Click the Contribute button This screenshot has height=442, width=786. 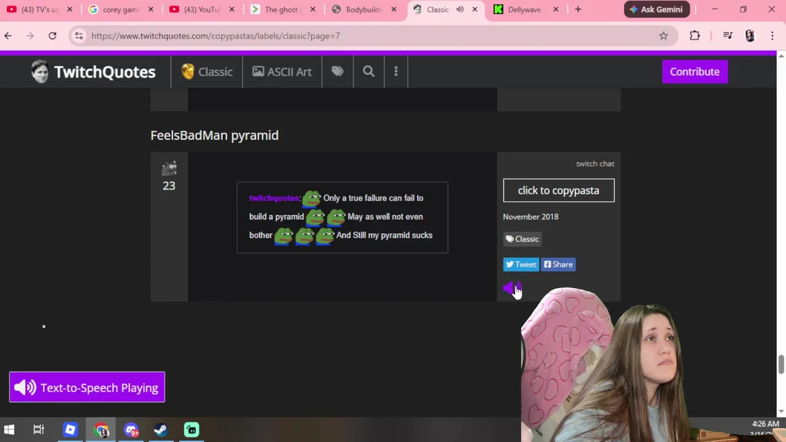(695, 72)
